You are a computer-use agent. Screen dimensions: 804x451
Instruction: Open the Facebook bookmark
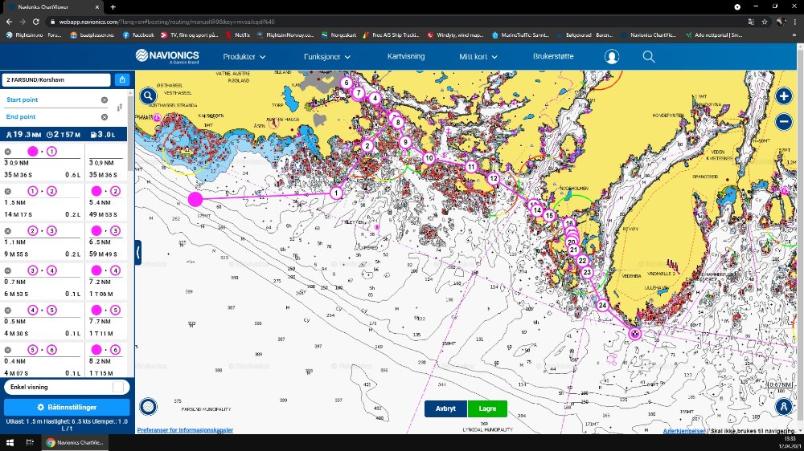(x=138, y=35)
